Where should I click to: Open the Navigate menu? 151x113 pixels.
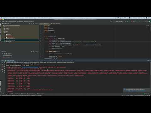[x=22, y=18]
